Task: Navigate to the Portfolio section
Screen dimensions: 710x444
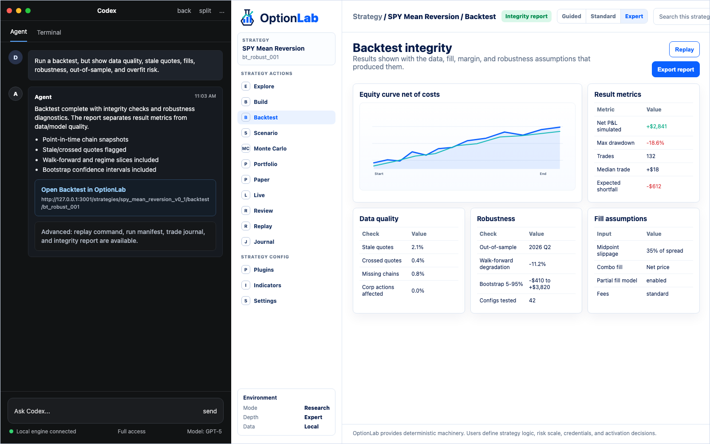Action: 286,164
